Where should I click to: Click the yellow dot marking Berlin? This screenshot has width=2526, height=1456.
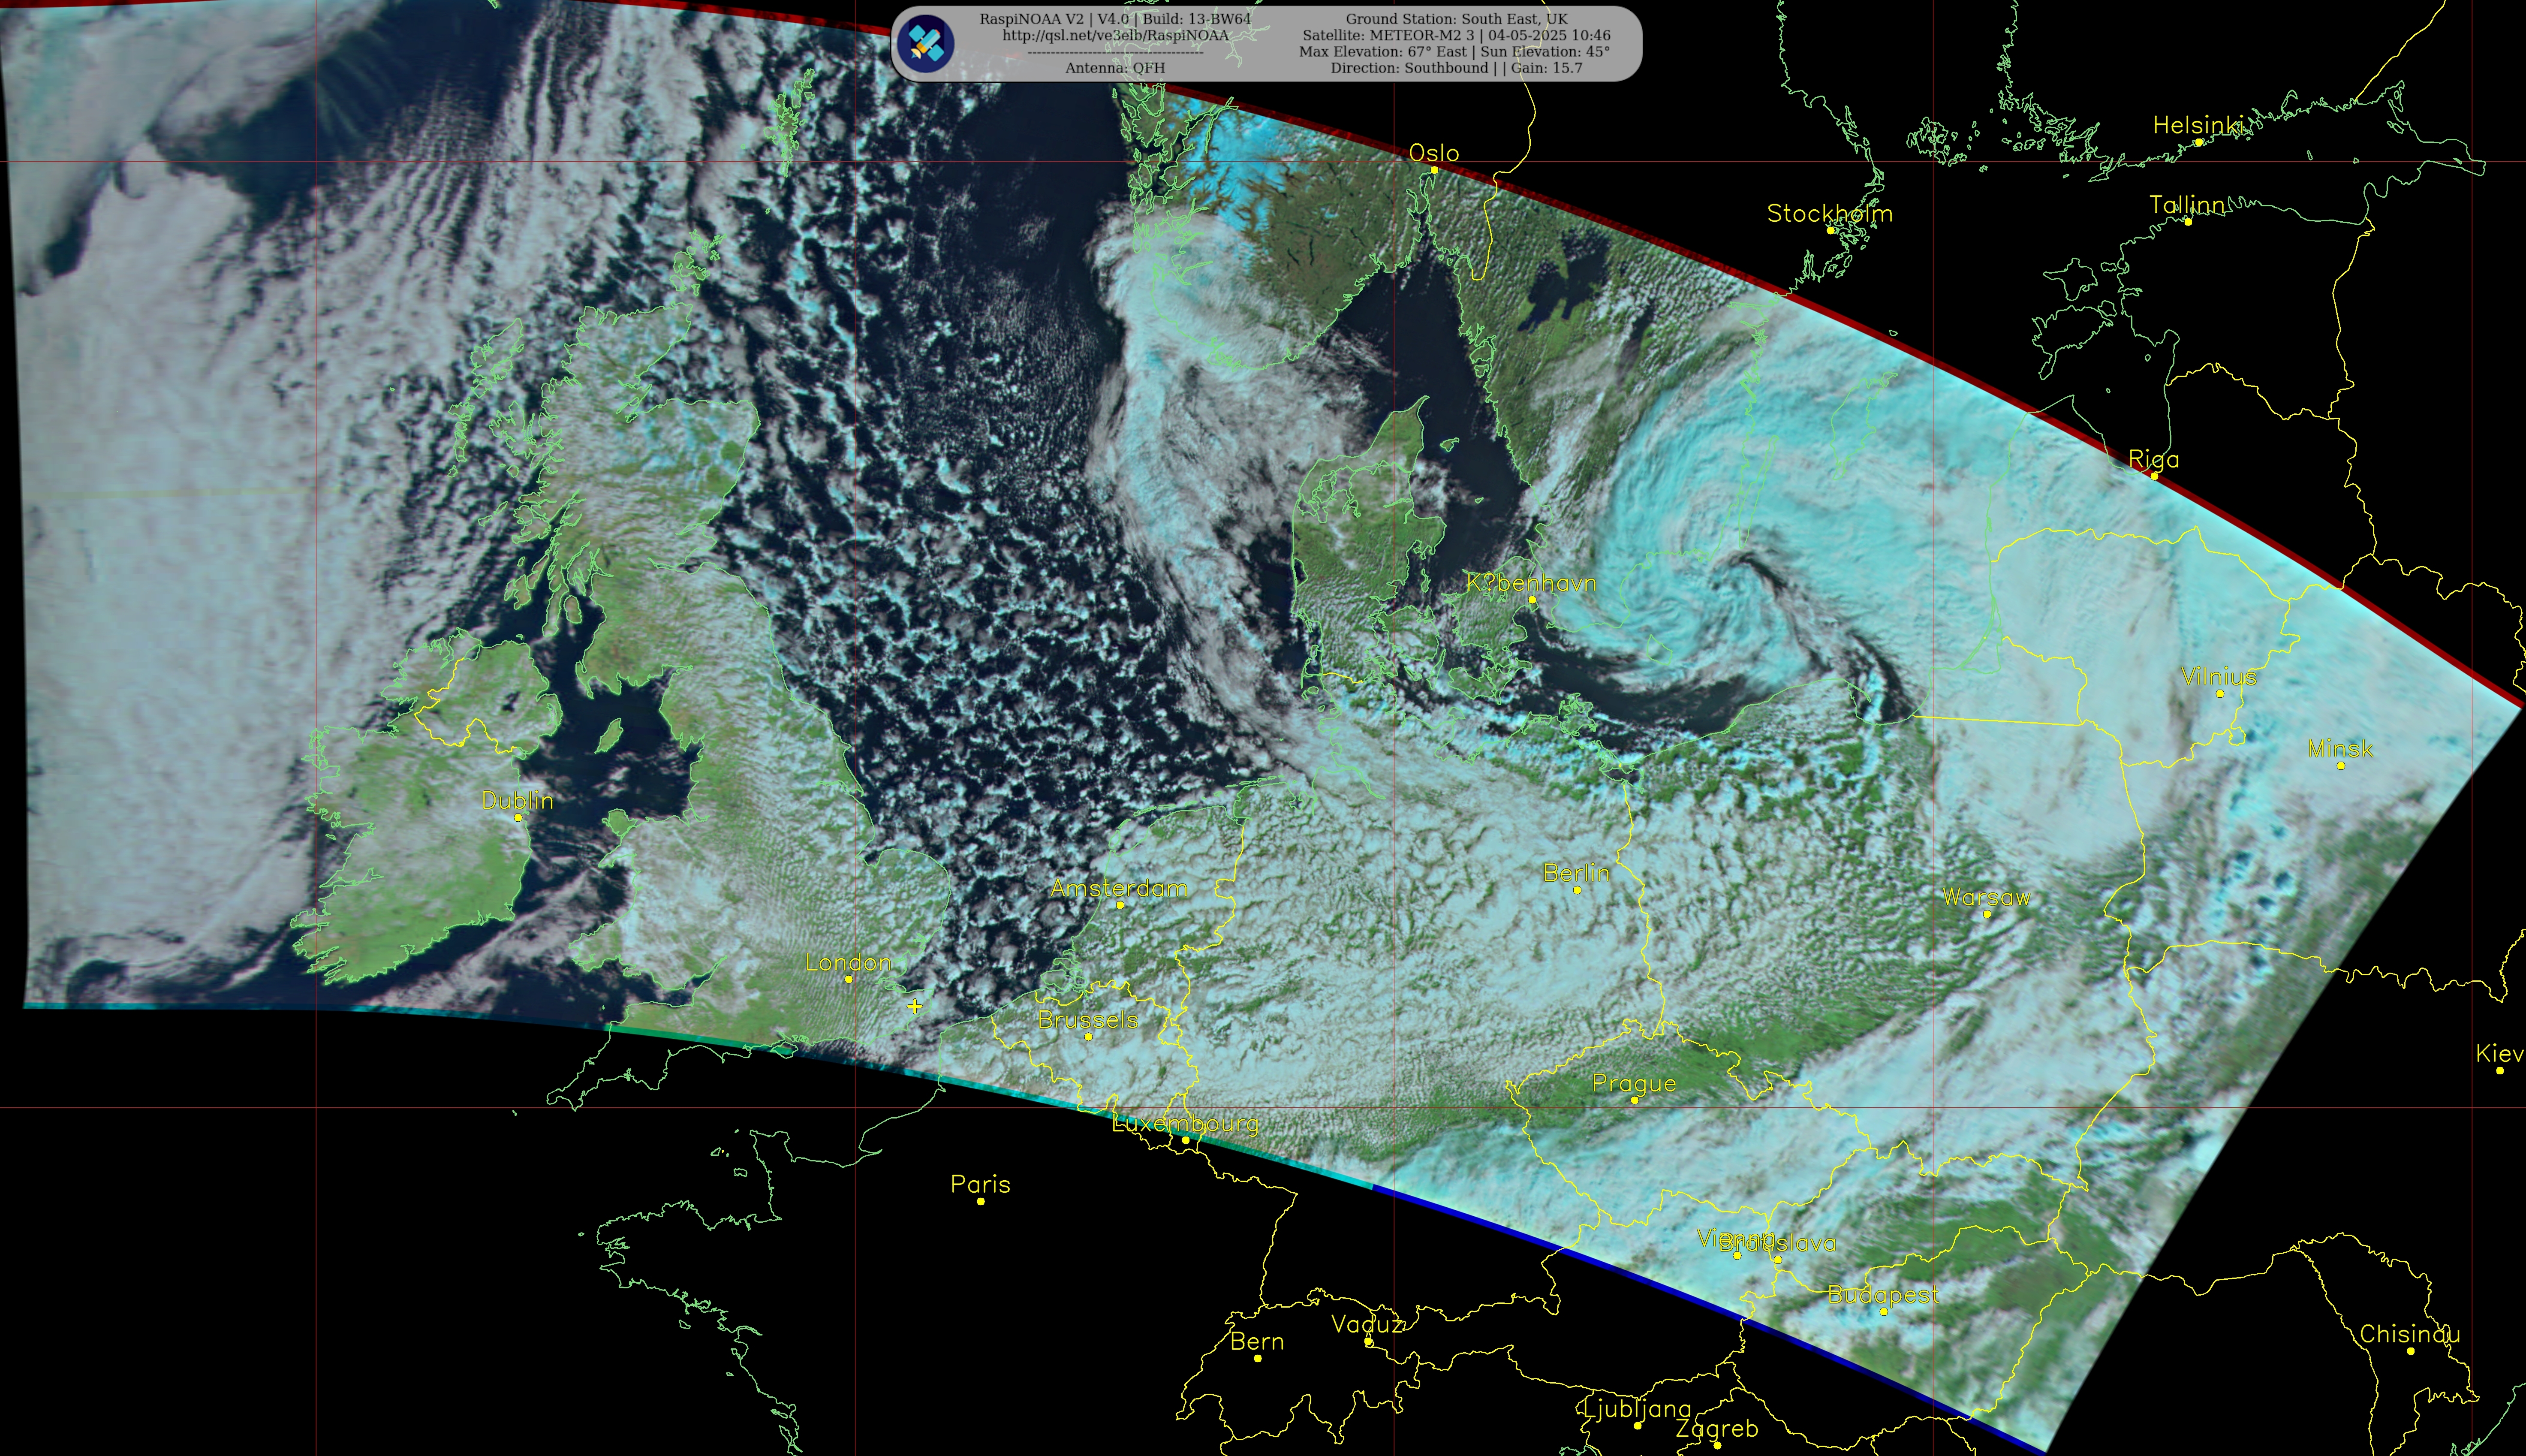click(x=1578, y=890)
